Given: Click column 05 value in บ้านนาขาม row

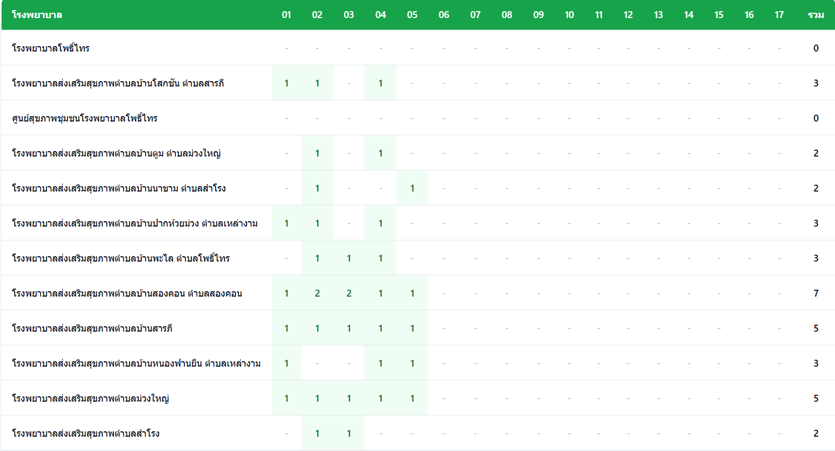Looking at the screenshot, I should (412, 188).
